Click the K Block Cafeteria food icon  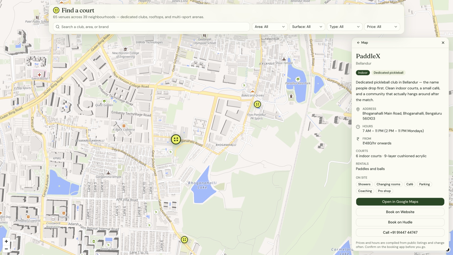(124, 126)
